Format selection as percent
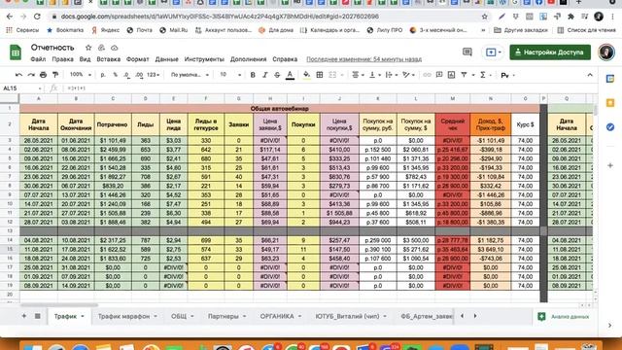 pos(115,75)
